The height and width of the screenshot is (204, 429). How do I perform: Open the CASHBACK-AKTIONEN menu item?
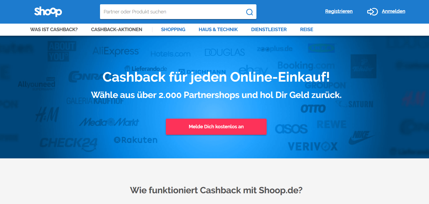tap(116, 30)
